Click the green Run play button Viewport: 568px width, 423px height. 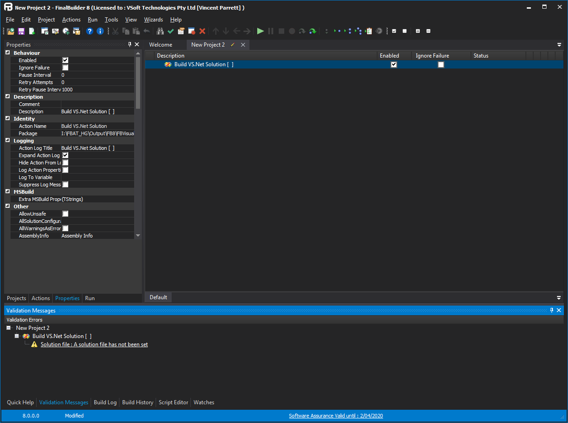click(260, 31)
